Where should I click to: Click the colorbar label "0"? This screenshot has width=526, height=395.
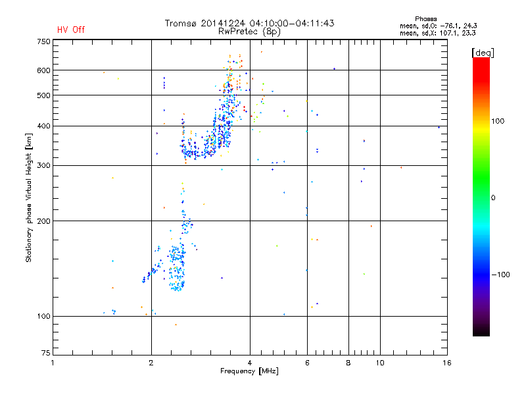[x=493, y=198]
